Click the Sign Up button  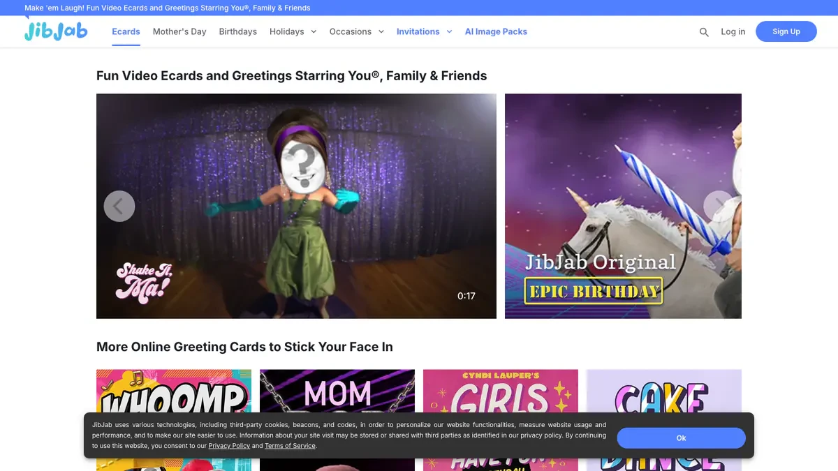[786, 31]
